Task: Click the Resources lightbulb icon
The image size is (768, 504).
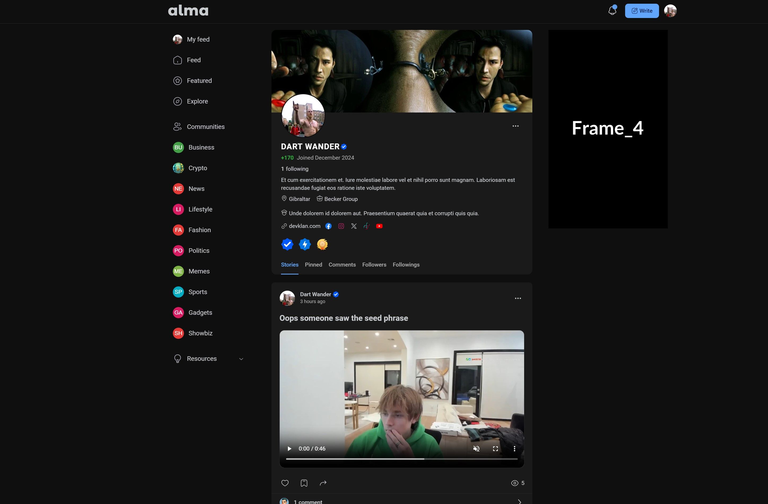Action: [177, 359]
